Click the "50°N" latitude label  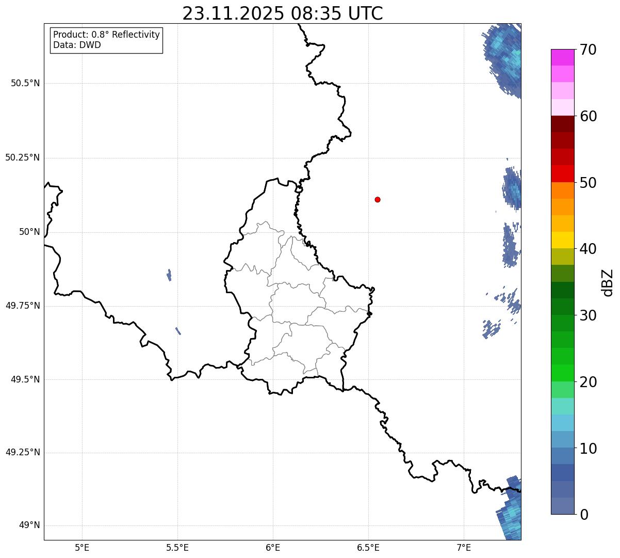tap(29, 232)
